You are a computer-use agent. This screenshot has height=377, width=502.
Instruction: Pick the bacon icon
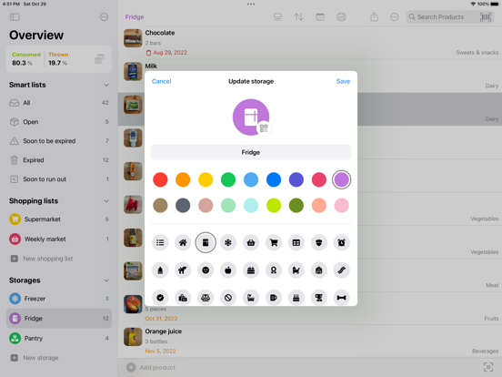click(342, 270)
